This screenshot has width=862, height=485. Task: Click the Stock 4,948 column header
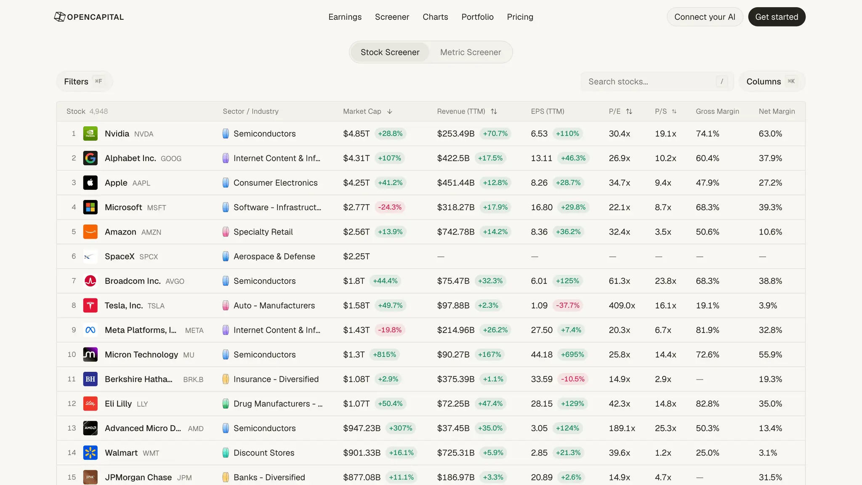point(87,112)
